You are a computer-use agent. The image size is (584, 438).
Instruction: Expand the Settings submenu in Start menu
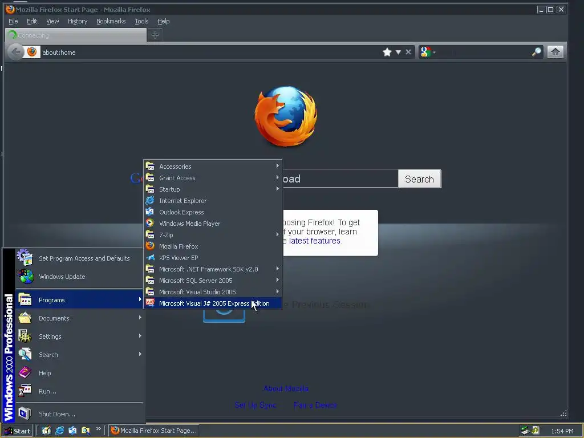pos(79,336)
